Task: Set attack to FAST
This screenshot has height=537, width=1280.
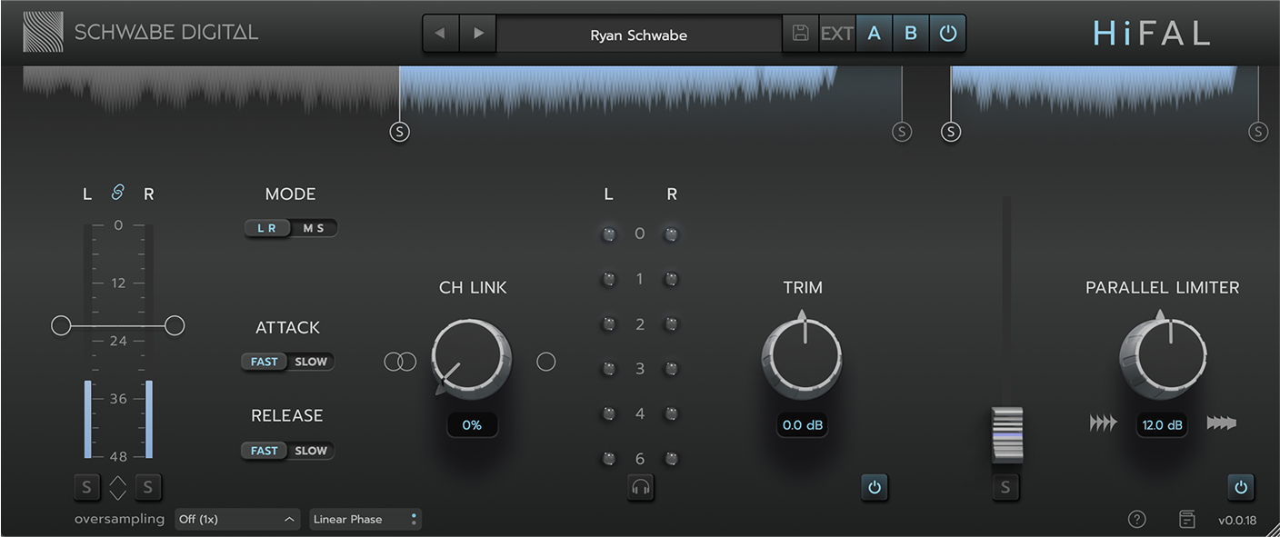Action: click(x=264, y=362)
